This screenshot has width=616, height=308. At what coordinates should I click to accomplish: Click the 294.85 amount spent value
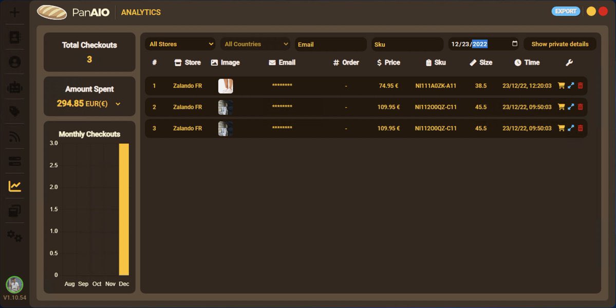click(70, 104)
